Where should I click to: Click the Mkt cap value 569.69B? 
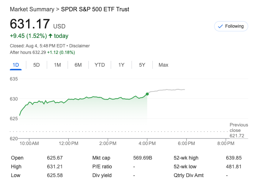143,158
